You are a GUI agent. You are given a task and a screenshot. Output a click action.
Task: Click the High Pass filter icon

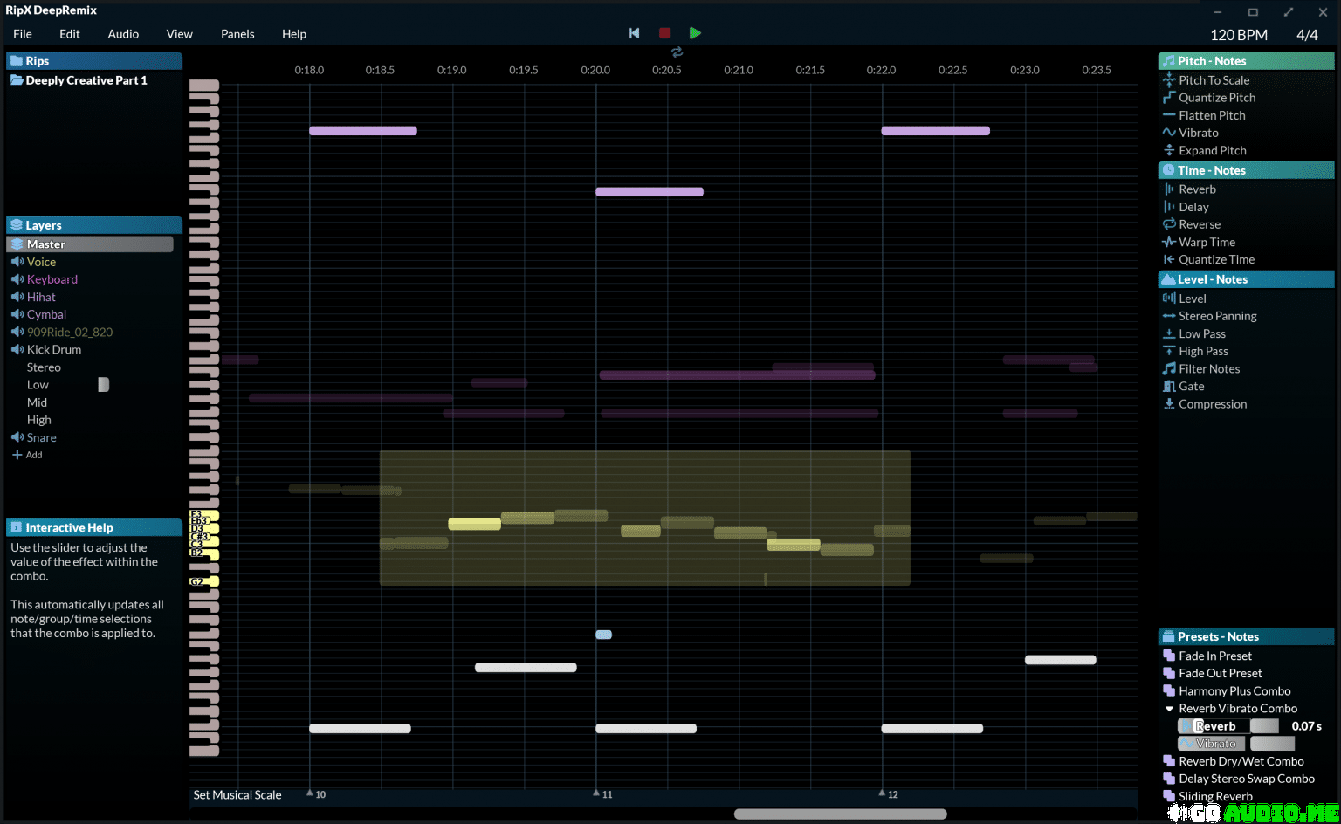(x=1169, y=351)
